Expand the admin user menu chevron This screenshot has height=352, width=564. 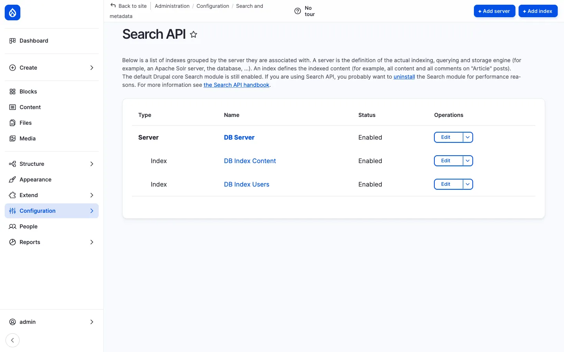92,322
